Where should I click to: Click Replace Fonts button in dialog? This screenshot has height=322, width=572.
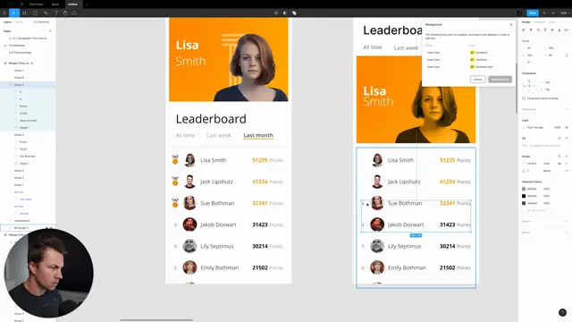pos(500,80)
